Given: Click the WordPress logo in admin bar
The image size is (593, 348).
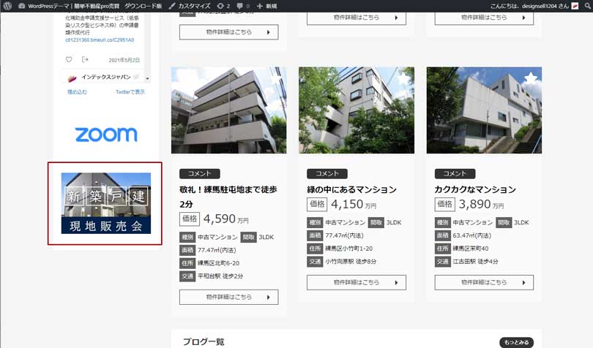Looking at the screenshot, I should (x=8, y=6).
